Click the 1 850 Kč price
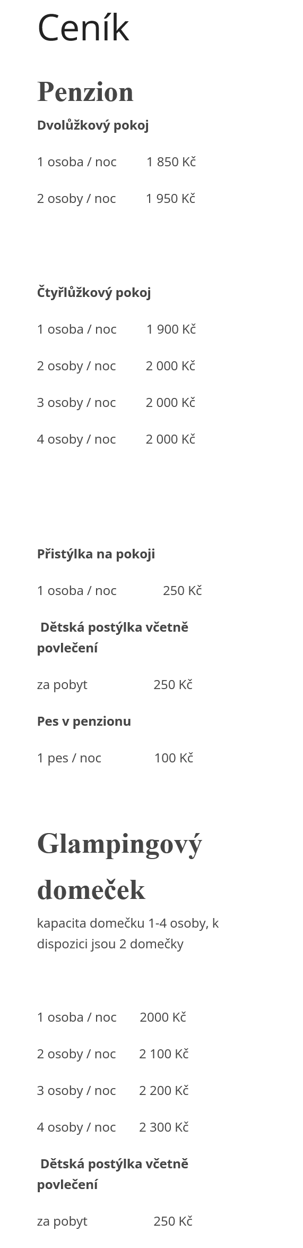 pos(171,162)
